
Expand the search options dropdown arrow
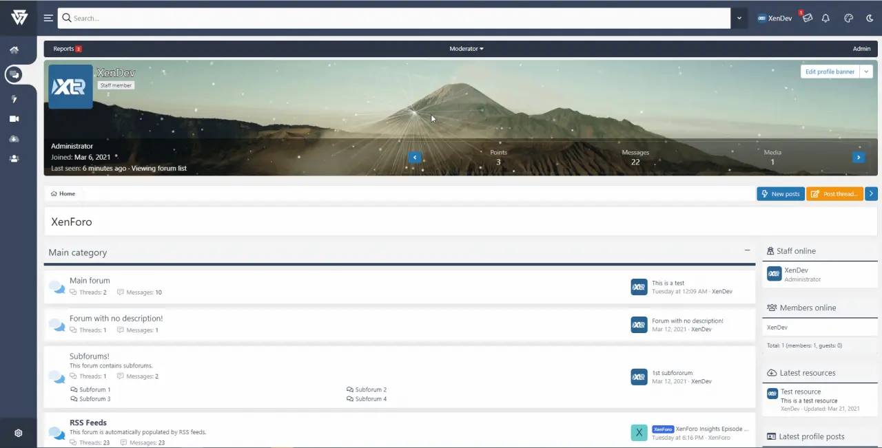[739, 19]
